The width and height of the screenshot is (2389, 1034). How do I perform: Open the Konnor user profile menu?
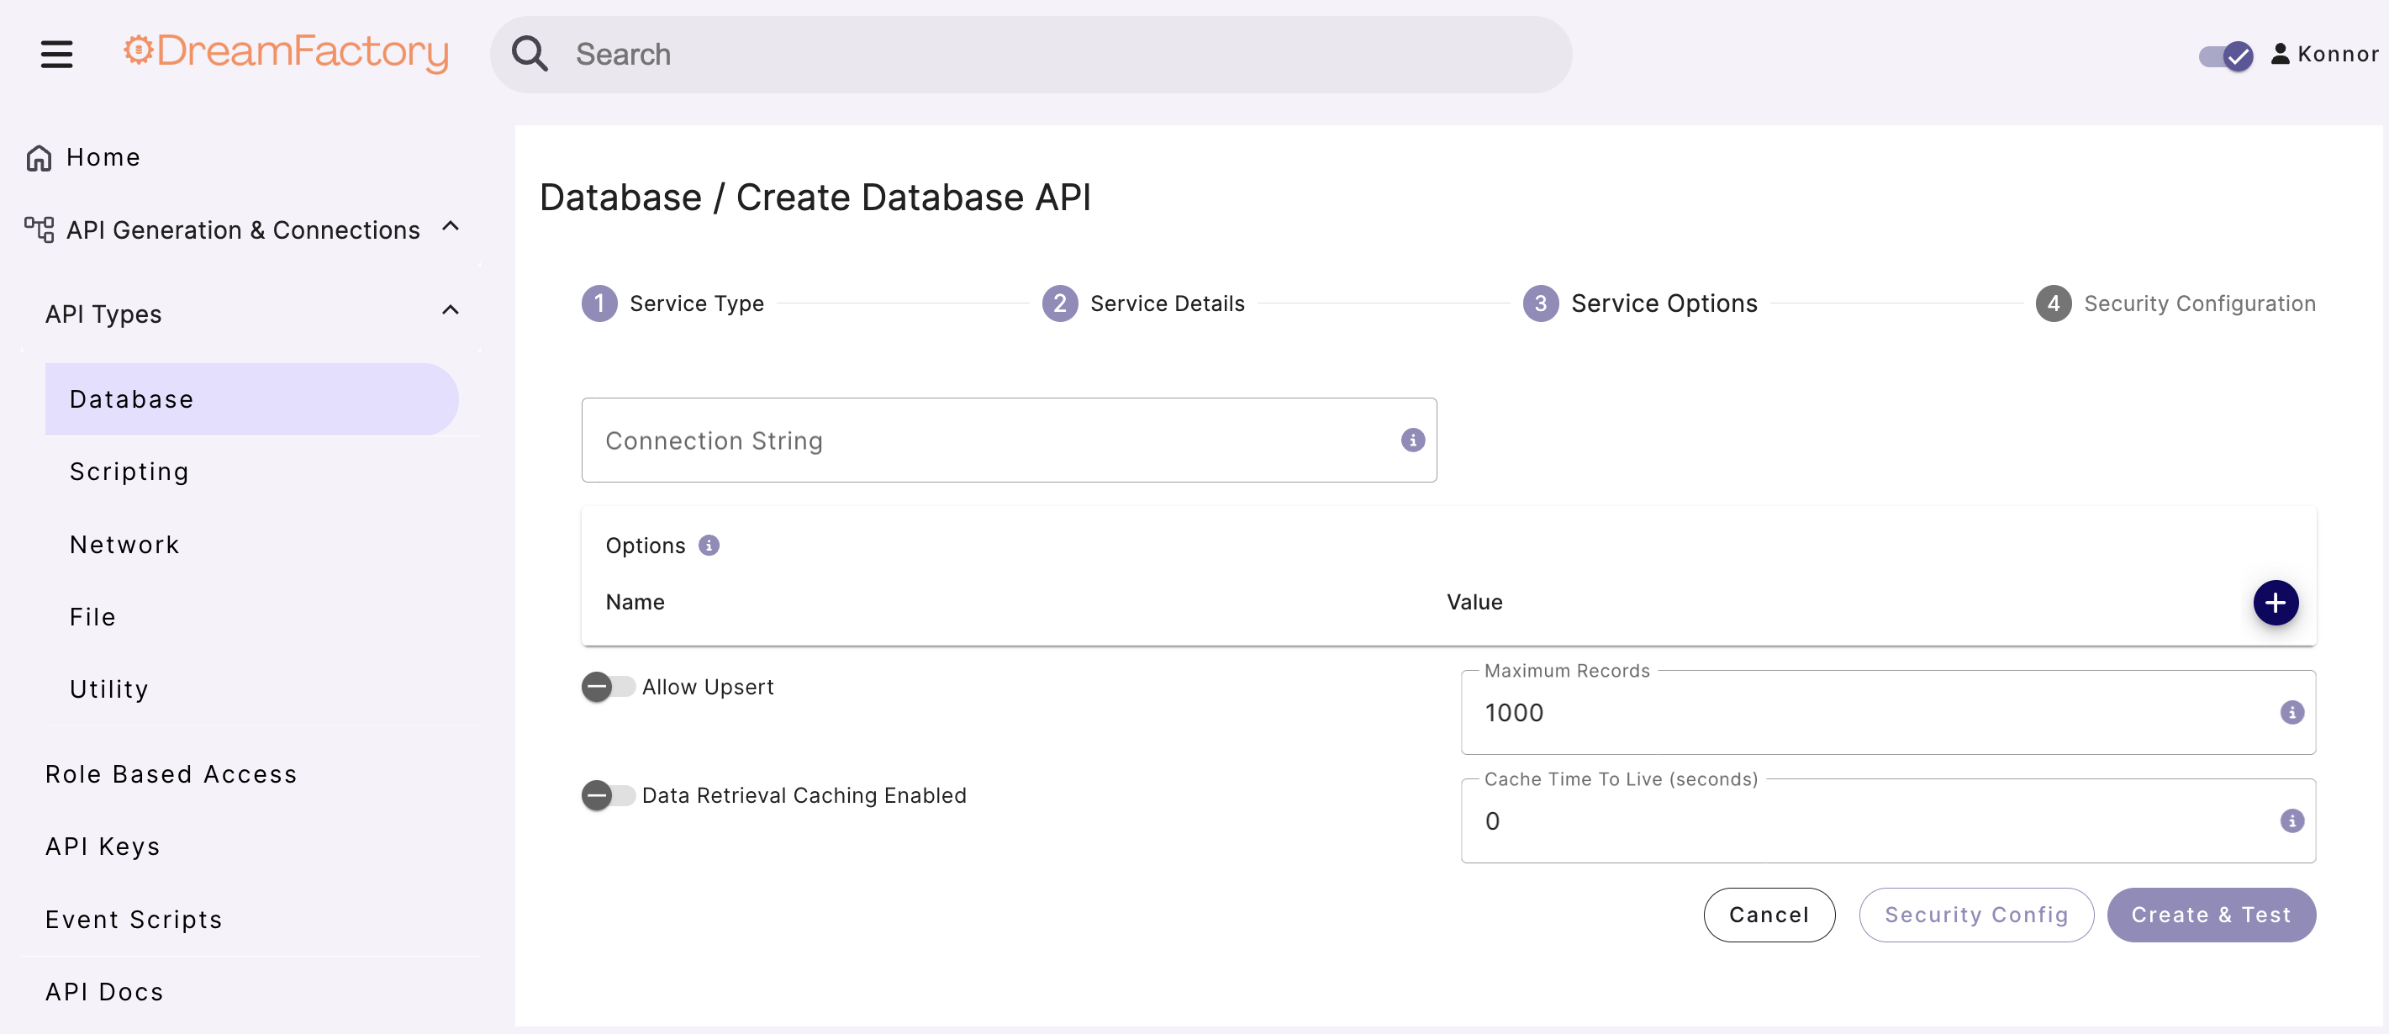tap(2324, 54)
